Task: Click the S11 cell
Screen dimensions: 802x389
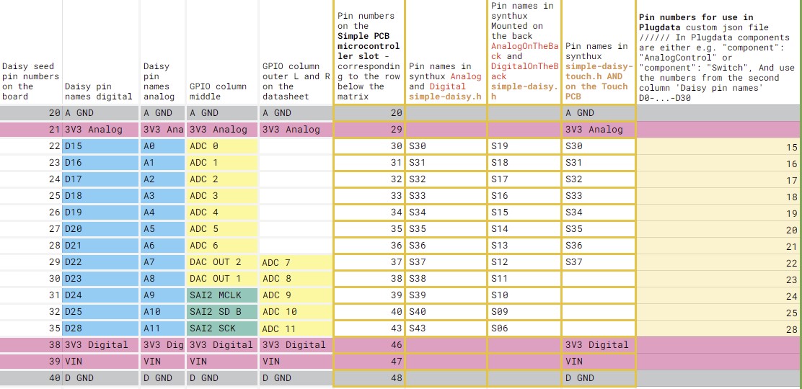Action: click(524, 279)
